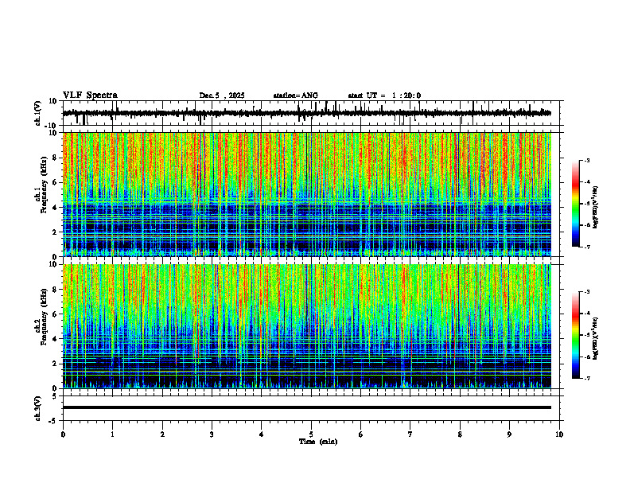Click the ch.1 PSD color scale bar
The width and height of the screenshot is (630, 487).
click(575, 204)
